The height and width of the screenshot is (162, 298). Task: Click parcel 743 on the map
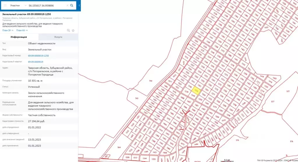(x=137, y=99)
